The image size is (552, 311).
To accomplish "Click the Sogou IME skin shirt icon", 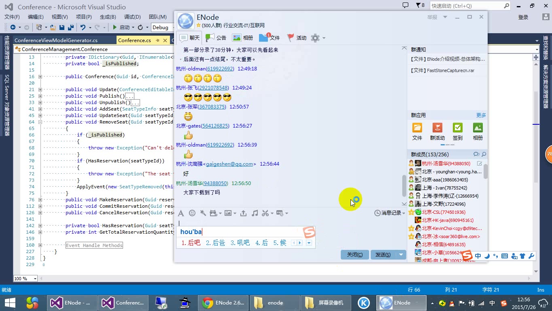I will 522,256.
